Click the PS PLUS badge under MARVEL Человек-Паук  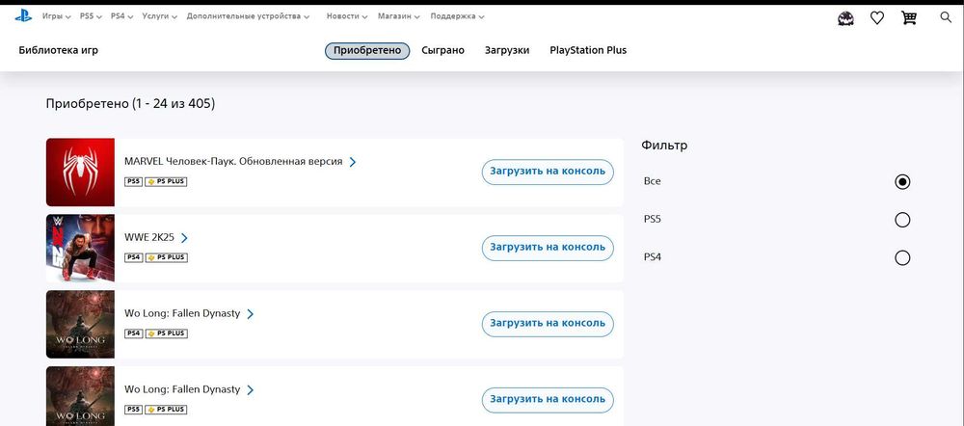click(166, 182)
